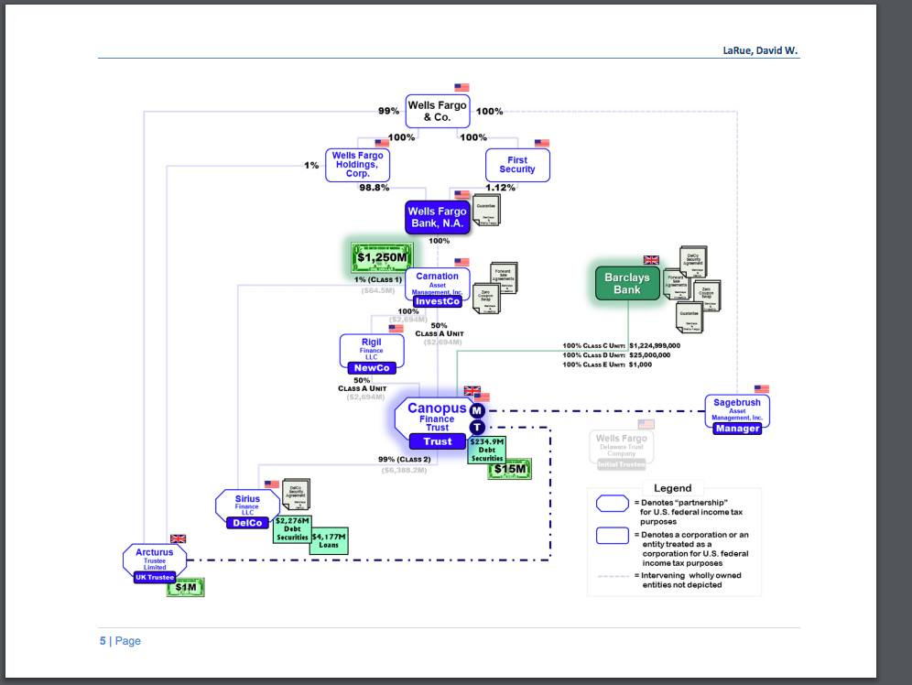The width and height of the screenshot is (912, 685).
Task: Select the First Security box
Action: pos(517,165)
